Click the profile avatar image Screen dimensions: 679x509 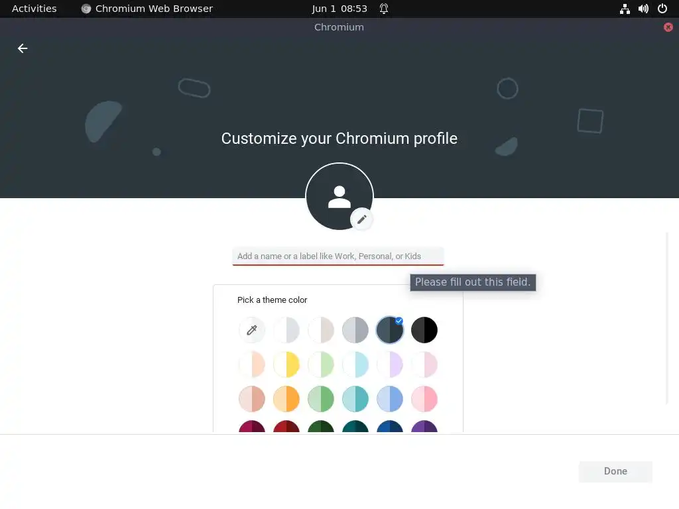coord(339,196)
